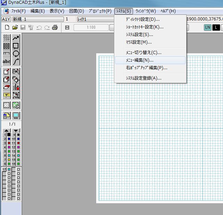The height and width of the screenshot is (215, 223).
Task: Click the Redo arrow icon
Action: (x=47, y=27)
